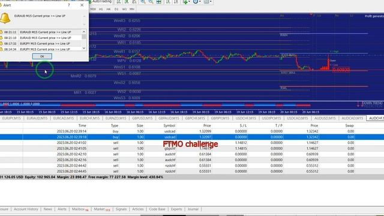Select the 08:14:34 EURJPY alert row
Viewport: 384px width, 216px height.
[41, 49]
